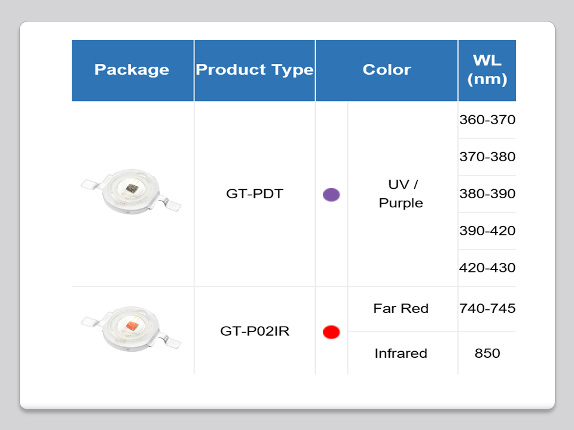Select the 370-380 wavelength cell

pos(487,157)
